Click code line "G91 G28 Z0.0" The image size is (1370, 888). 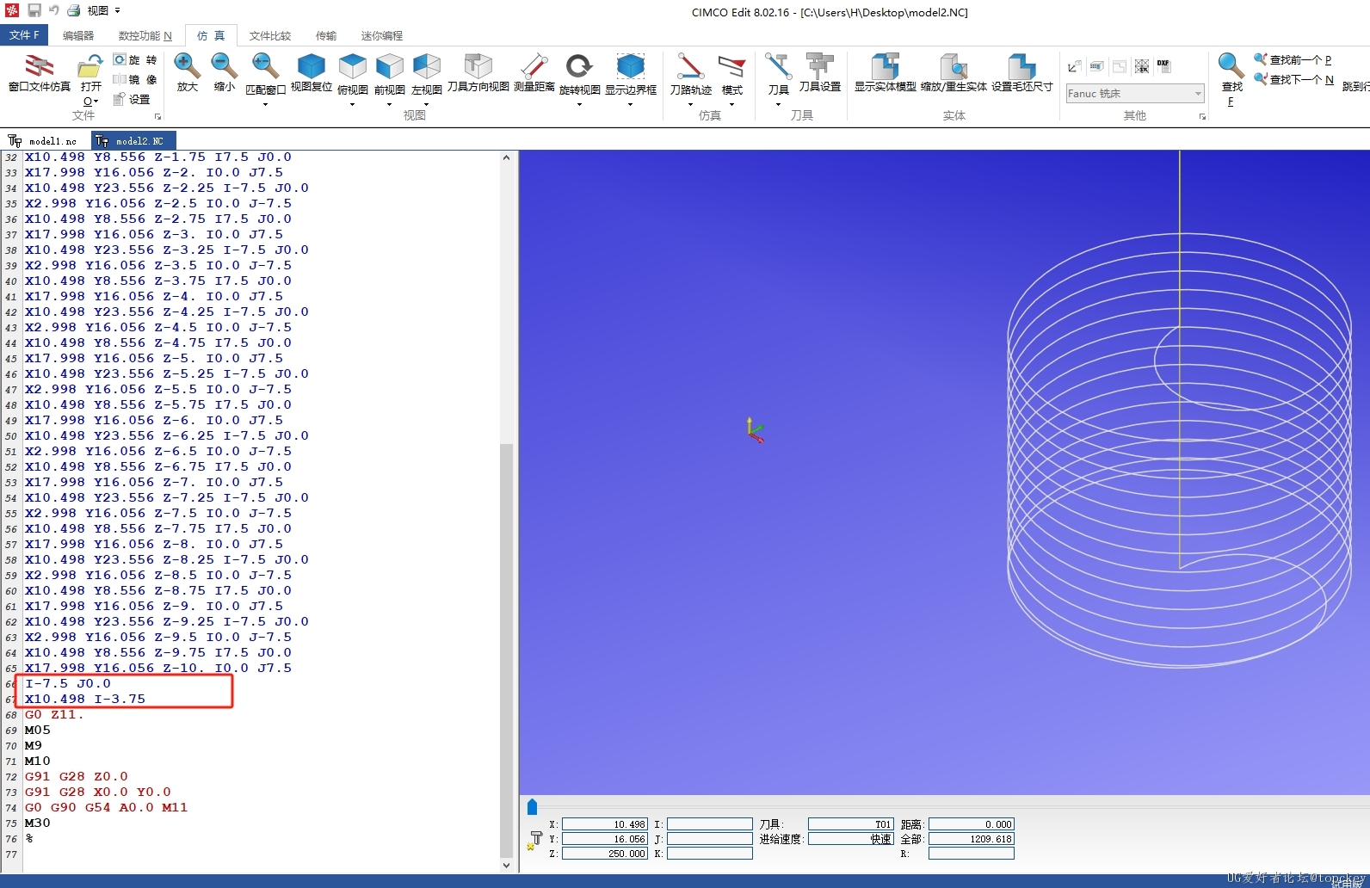[76, 776]
